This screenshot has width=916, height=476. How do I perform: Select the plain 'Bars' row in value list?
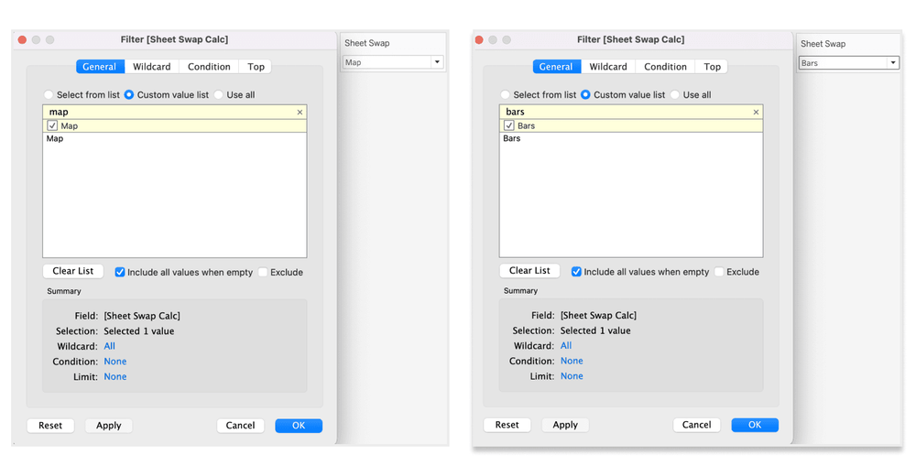point(631,139)
